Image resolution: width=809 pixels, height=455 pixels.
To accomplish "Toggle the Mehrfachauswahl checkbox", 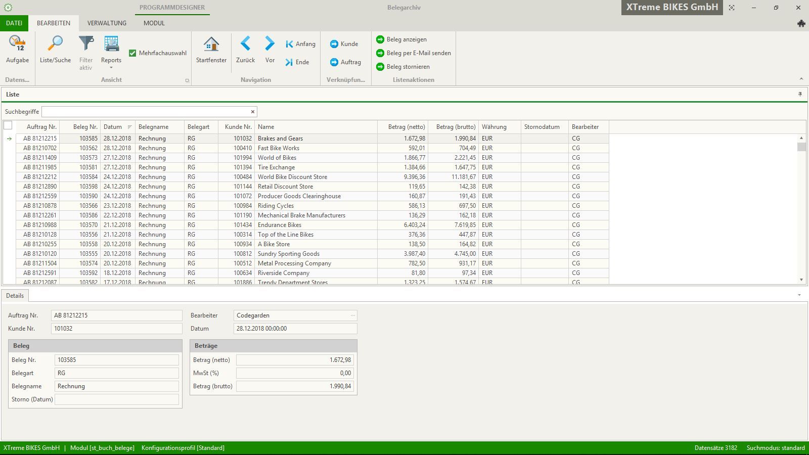I will pos(132,53).
